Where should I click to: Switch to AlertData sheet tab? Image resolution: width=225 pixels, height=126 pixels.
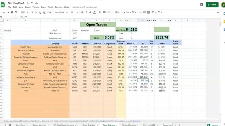22,125
